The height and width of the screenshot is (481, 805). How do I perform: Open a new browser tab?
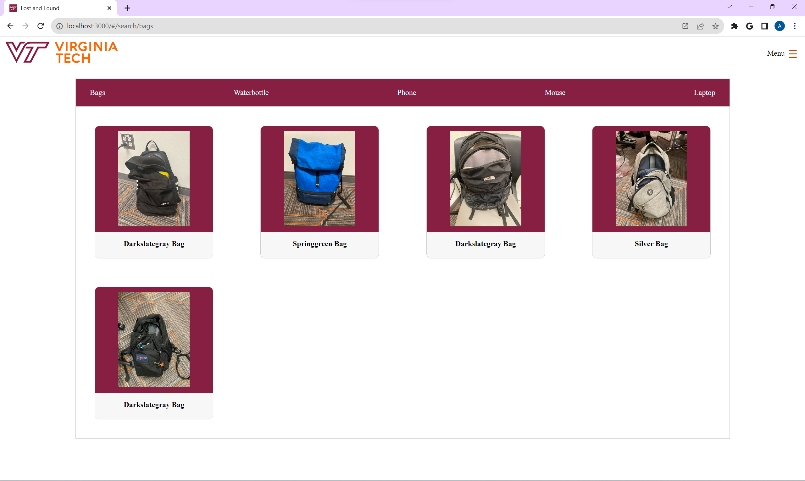coord(127,8)
